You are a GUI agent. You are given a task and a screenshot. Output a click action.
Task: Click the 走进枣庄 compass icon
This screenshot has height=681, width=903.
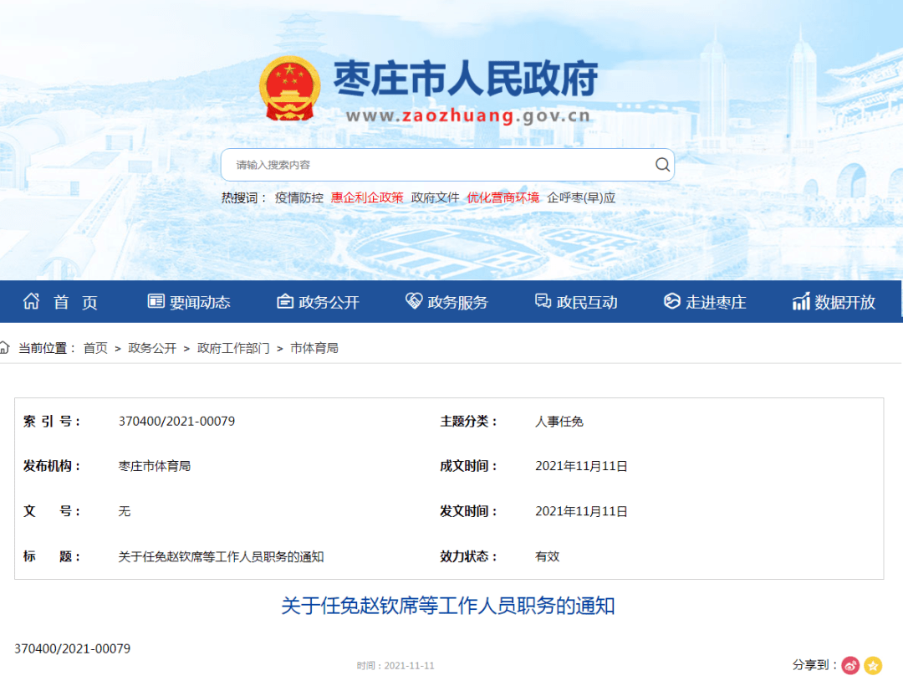tap(671, 301)
